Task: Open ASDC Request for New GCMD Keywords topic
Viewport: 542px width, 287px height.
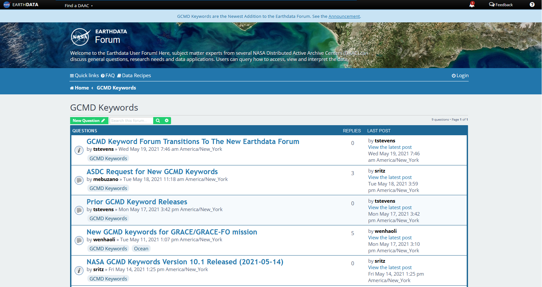Action: pyautogui.click(x=152, y=172)
